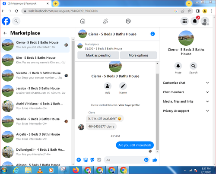This screenshot has height=174, width=216.
Task: Expand Media, files and links section
Action: tap(186, 101)
